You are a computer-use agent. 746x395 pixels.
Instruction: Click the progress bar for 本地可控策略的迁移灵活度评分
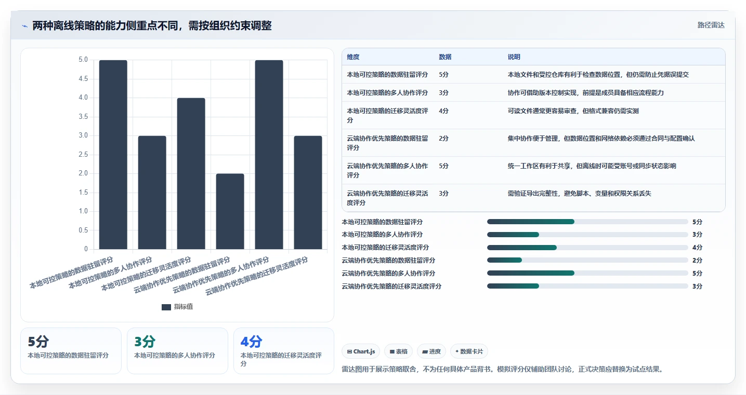click(x=587, y=248)
